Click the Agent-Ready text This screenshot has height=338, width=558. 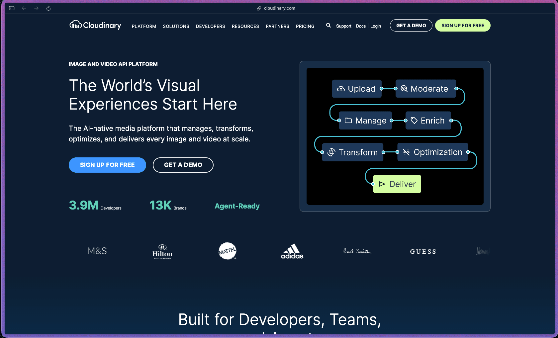[x=237, y=206]
